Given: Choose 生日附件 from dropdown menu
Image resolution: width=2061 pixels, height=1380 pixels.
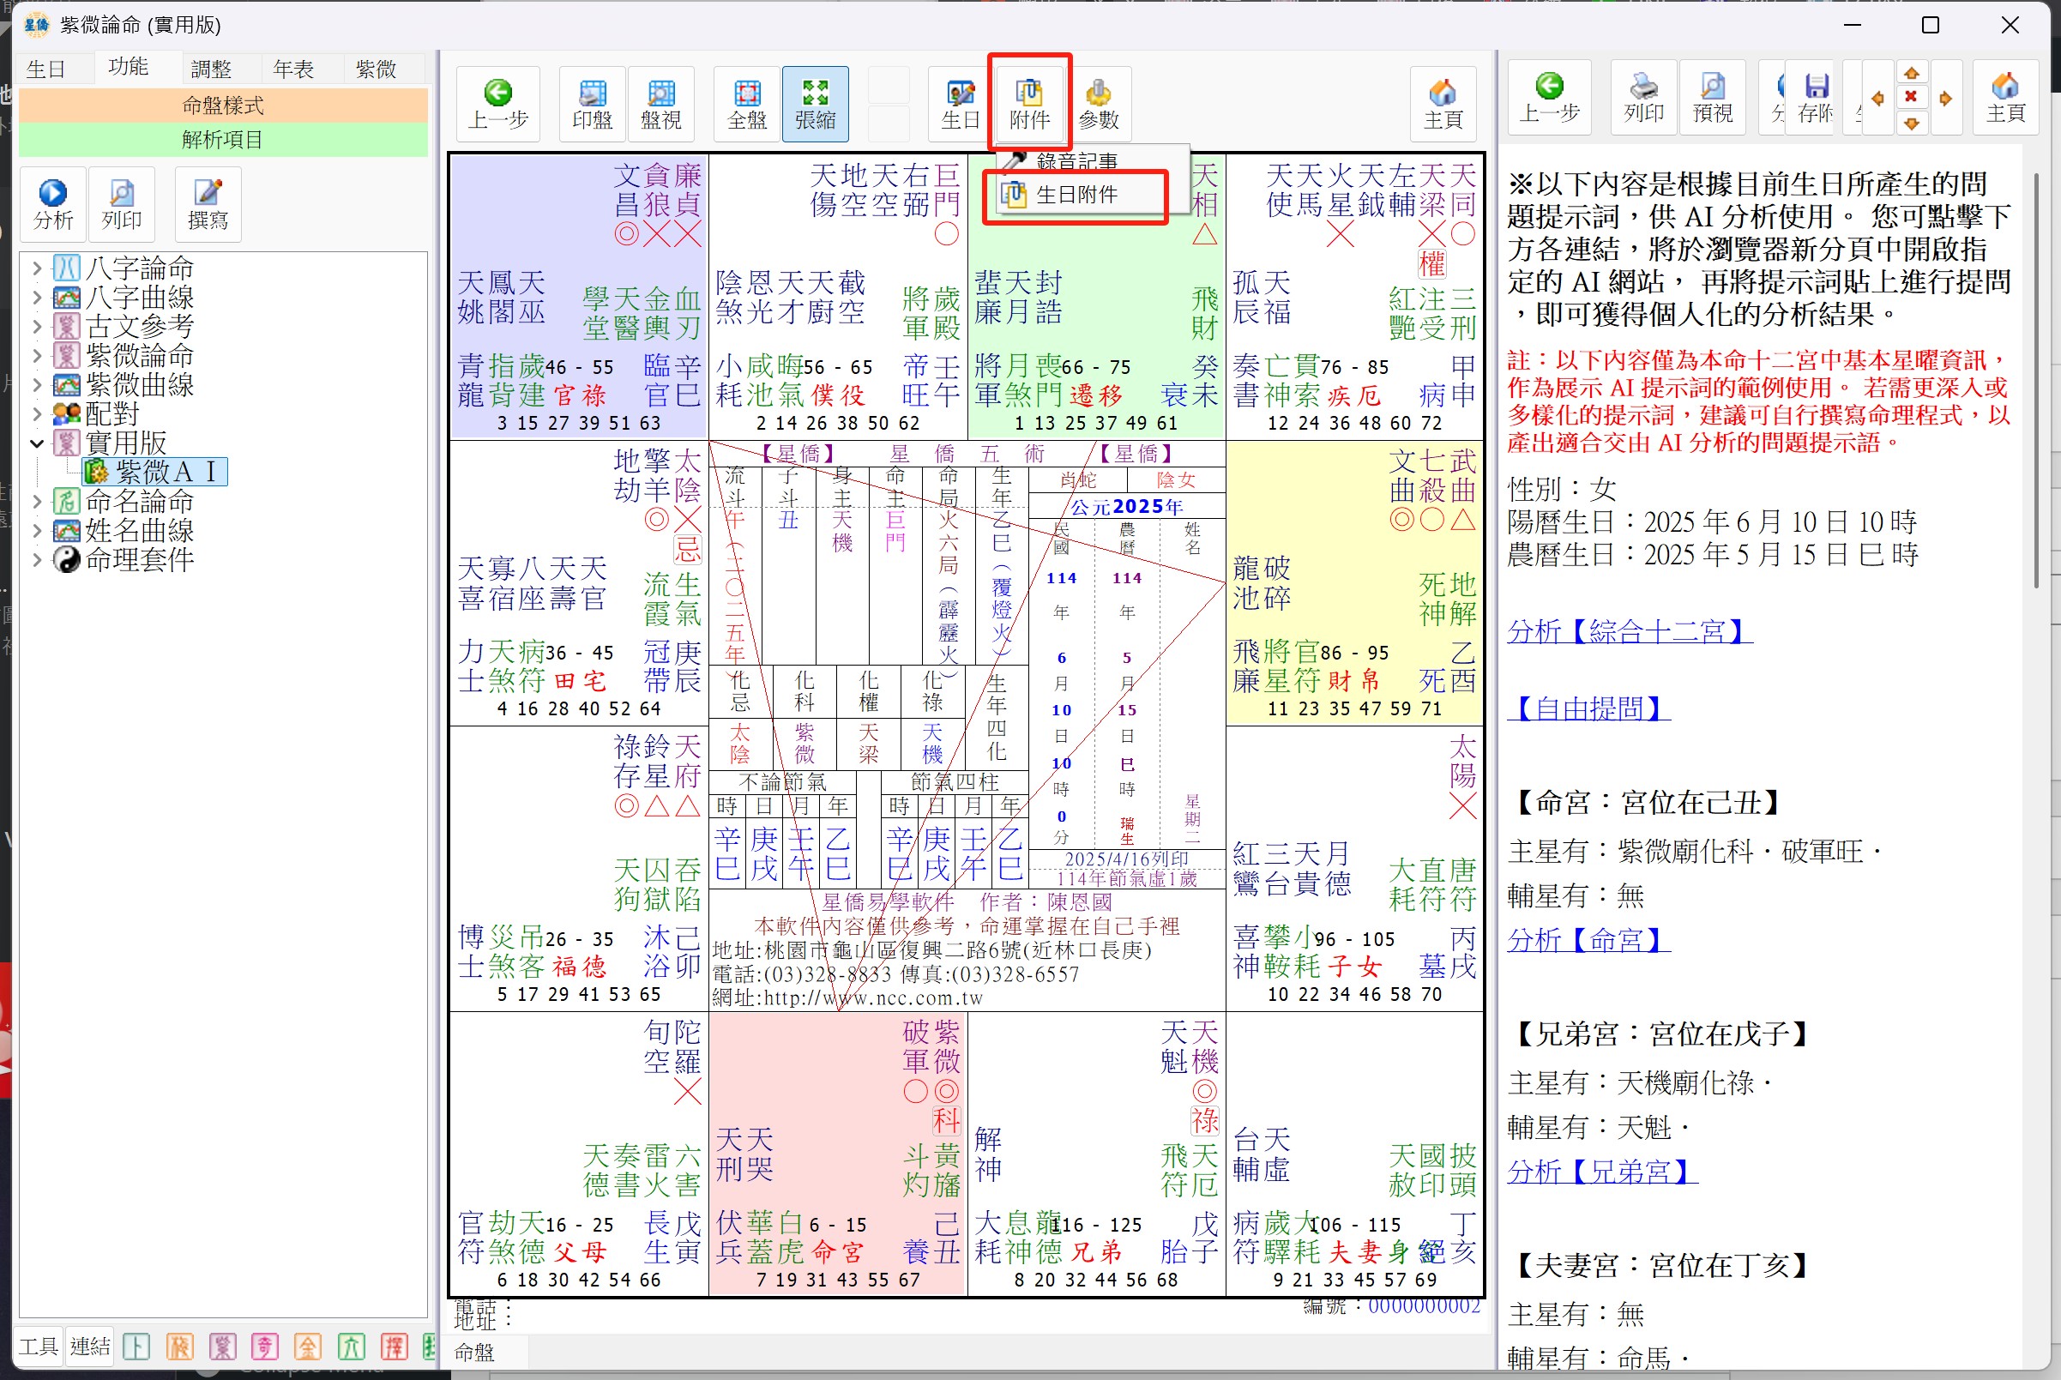Looking at the screenshot, I should coord(1076,195).
